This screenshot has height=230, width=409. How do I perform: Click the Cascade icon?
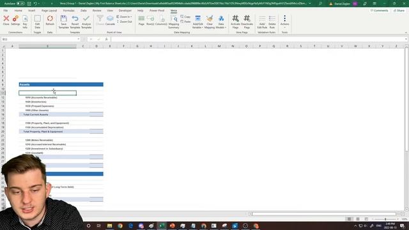tap(110, 20)
